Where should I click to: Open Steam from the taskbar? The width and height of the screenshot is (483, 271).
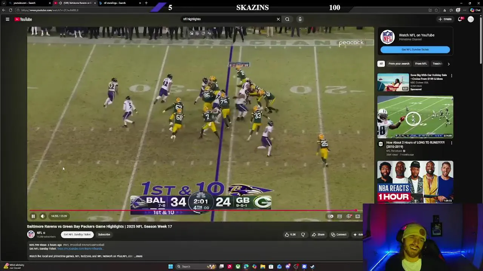312,266
